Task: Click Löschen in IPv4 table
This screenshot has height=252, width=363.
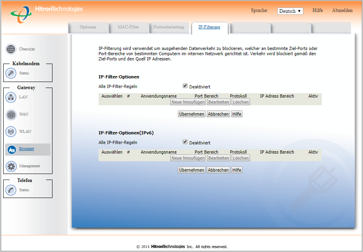Action: pos(241,102)
